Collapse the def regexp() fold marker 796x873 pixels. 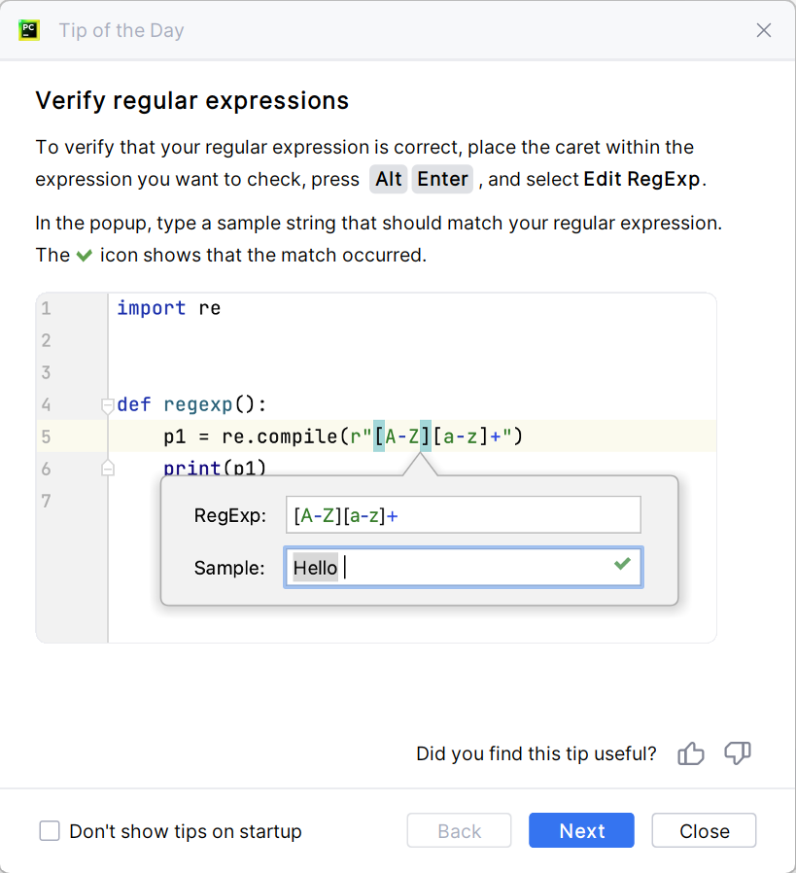point(108,405)
